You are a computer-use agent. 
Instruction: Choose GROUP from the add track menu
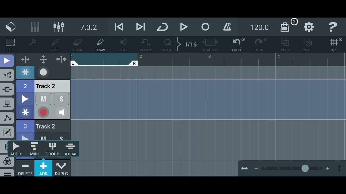[x=52, y=149]
